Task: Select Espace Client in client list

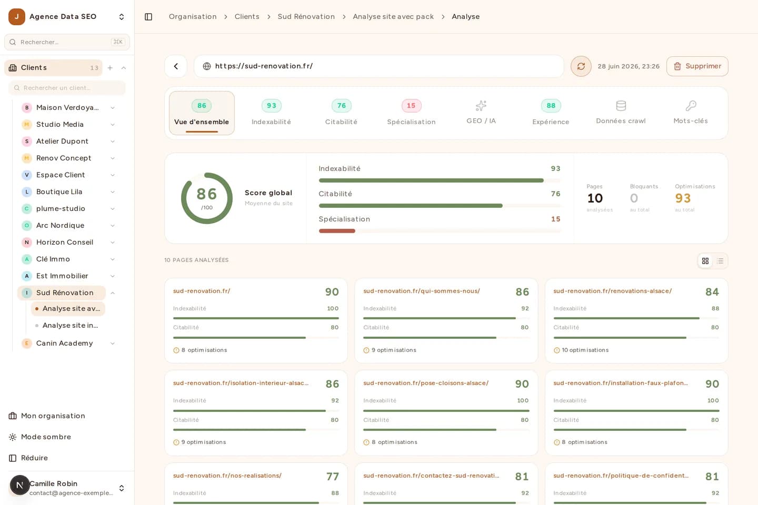Action: point(61,175)
